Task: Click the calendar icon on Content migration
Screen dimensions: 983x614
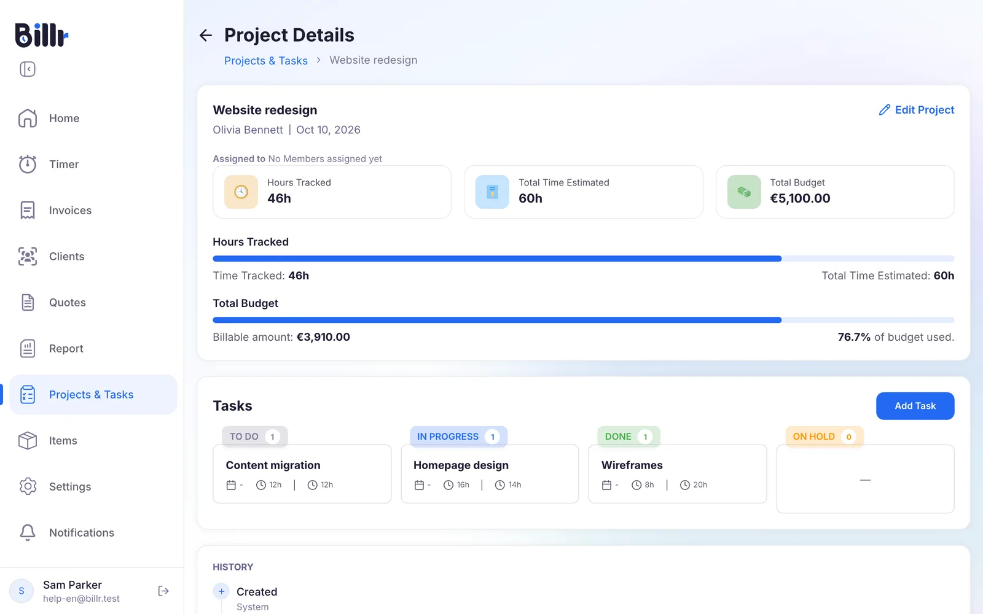Action: 231,485
